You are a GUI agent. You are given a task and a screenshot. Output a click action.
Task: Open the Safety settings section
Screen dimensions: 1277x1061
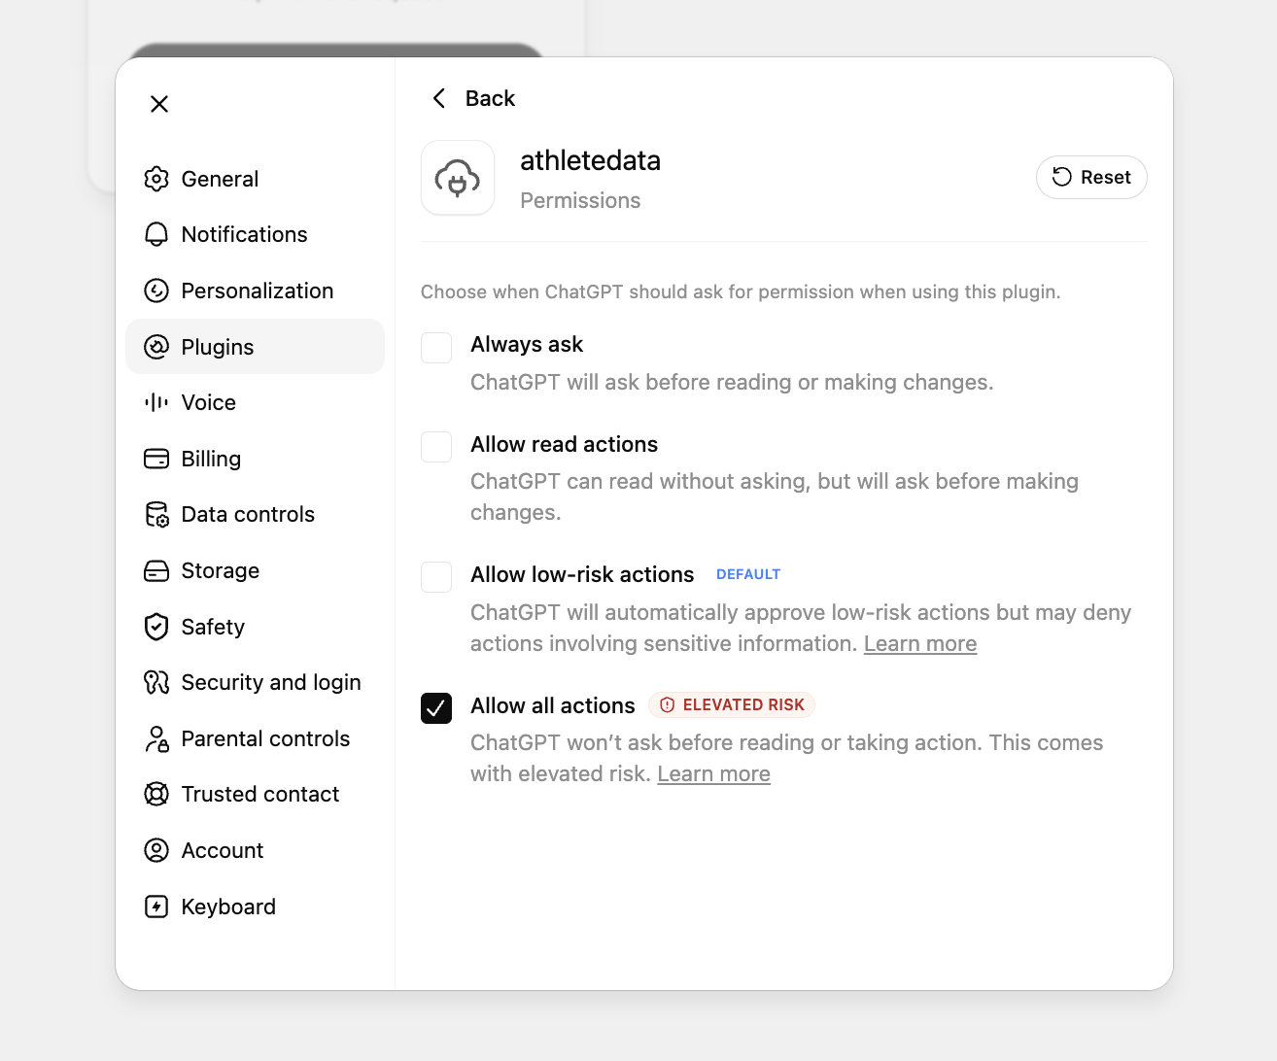coord(256,627)
